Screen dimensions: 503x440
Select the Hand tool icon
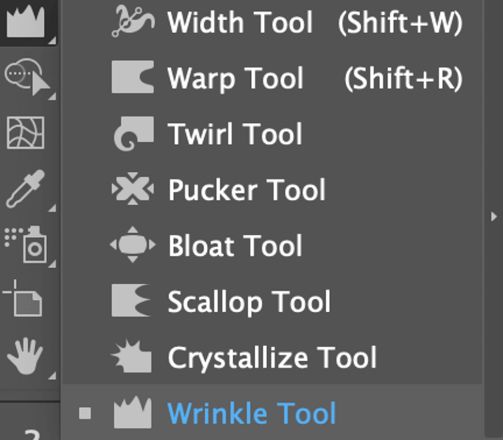click(26, 357)
